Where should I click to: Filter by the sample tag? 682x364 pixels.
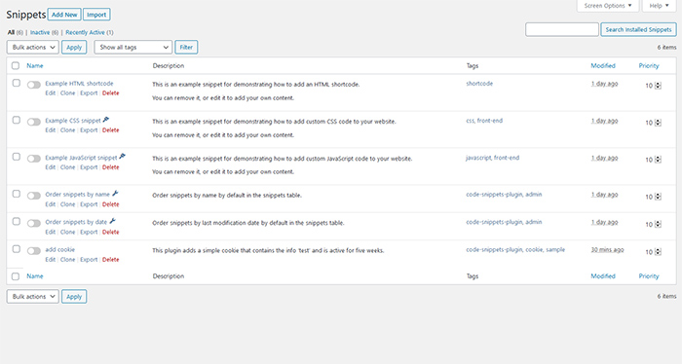(555, 250)
